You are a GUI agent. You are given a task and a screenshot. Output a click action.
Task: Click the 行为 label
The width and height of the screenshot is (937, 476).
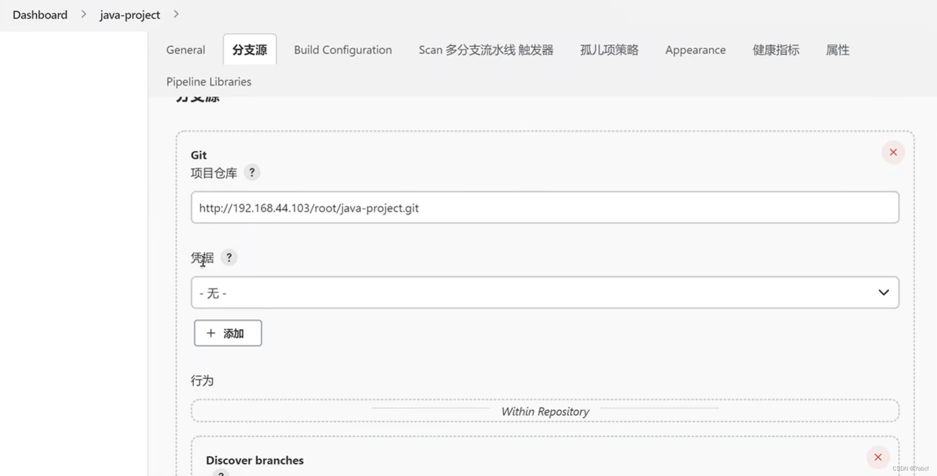coord(202,381)
